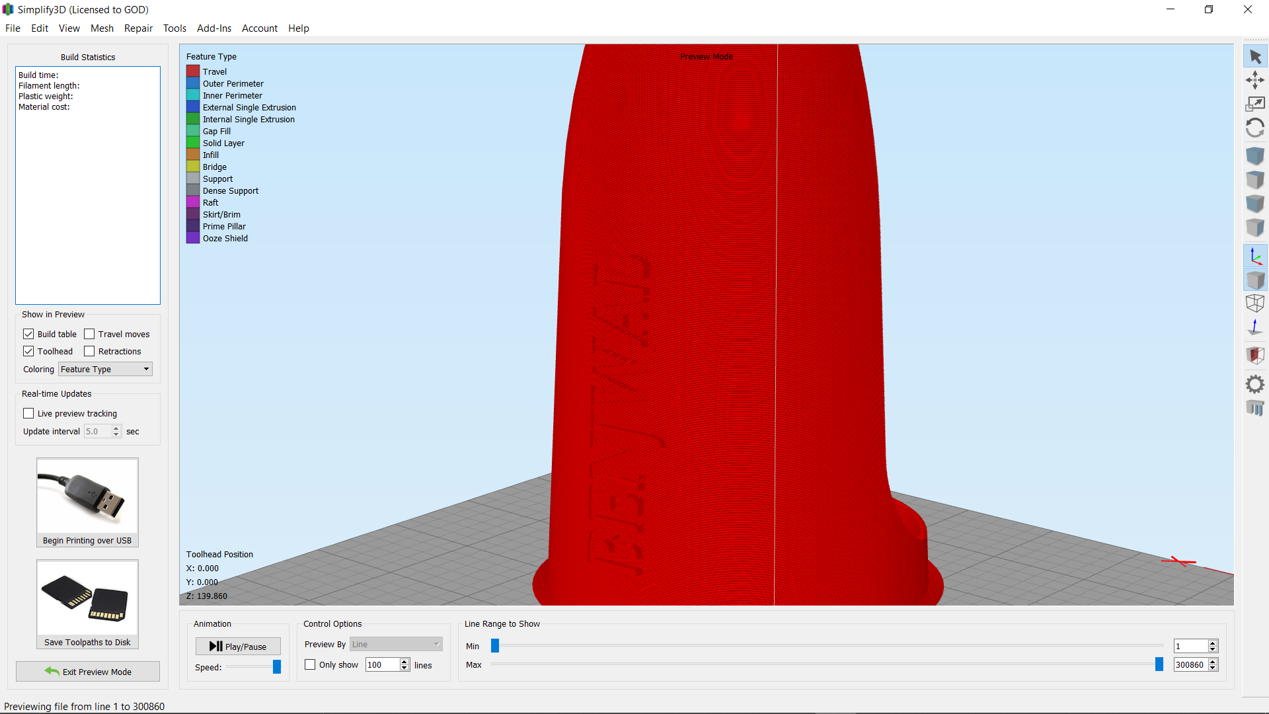Screen dimensions: 1269x714
Task: Activate the rotate model tool
Action: [1255, 128]
